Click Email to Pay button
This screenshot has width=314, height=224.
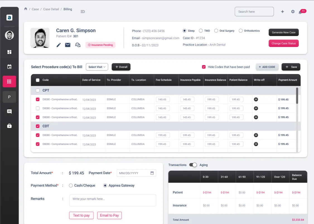109,215
